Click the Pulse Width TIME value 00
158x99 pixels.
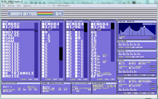coord(121,38)
